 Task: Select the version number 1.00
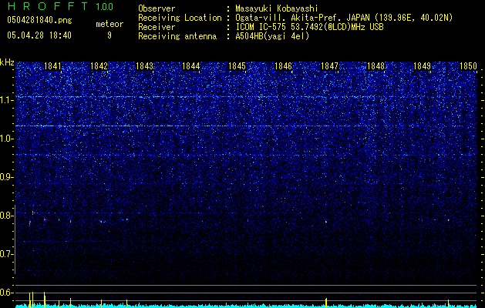[105, 6]
